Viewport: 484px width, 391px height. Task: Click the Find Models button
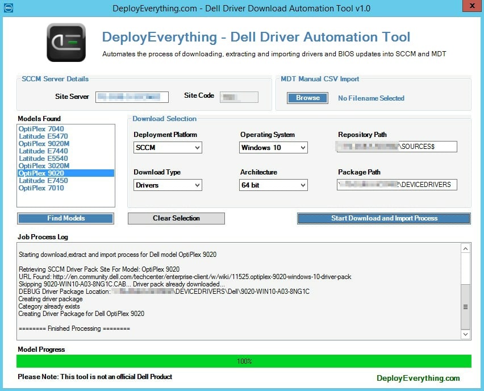point(66,218)
